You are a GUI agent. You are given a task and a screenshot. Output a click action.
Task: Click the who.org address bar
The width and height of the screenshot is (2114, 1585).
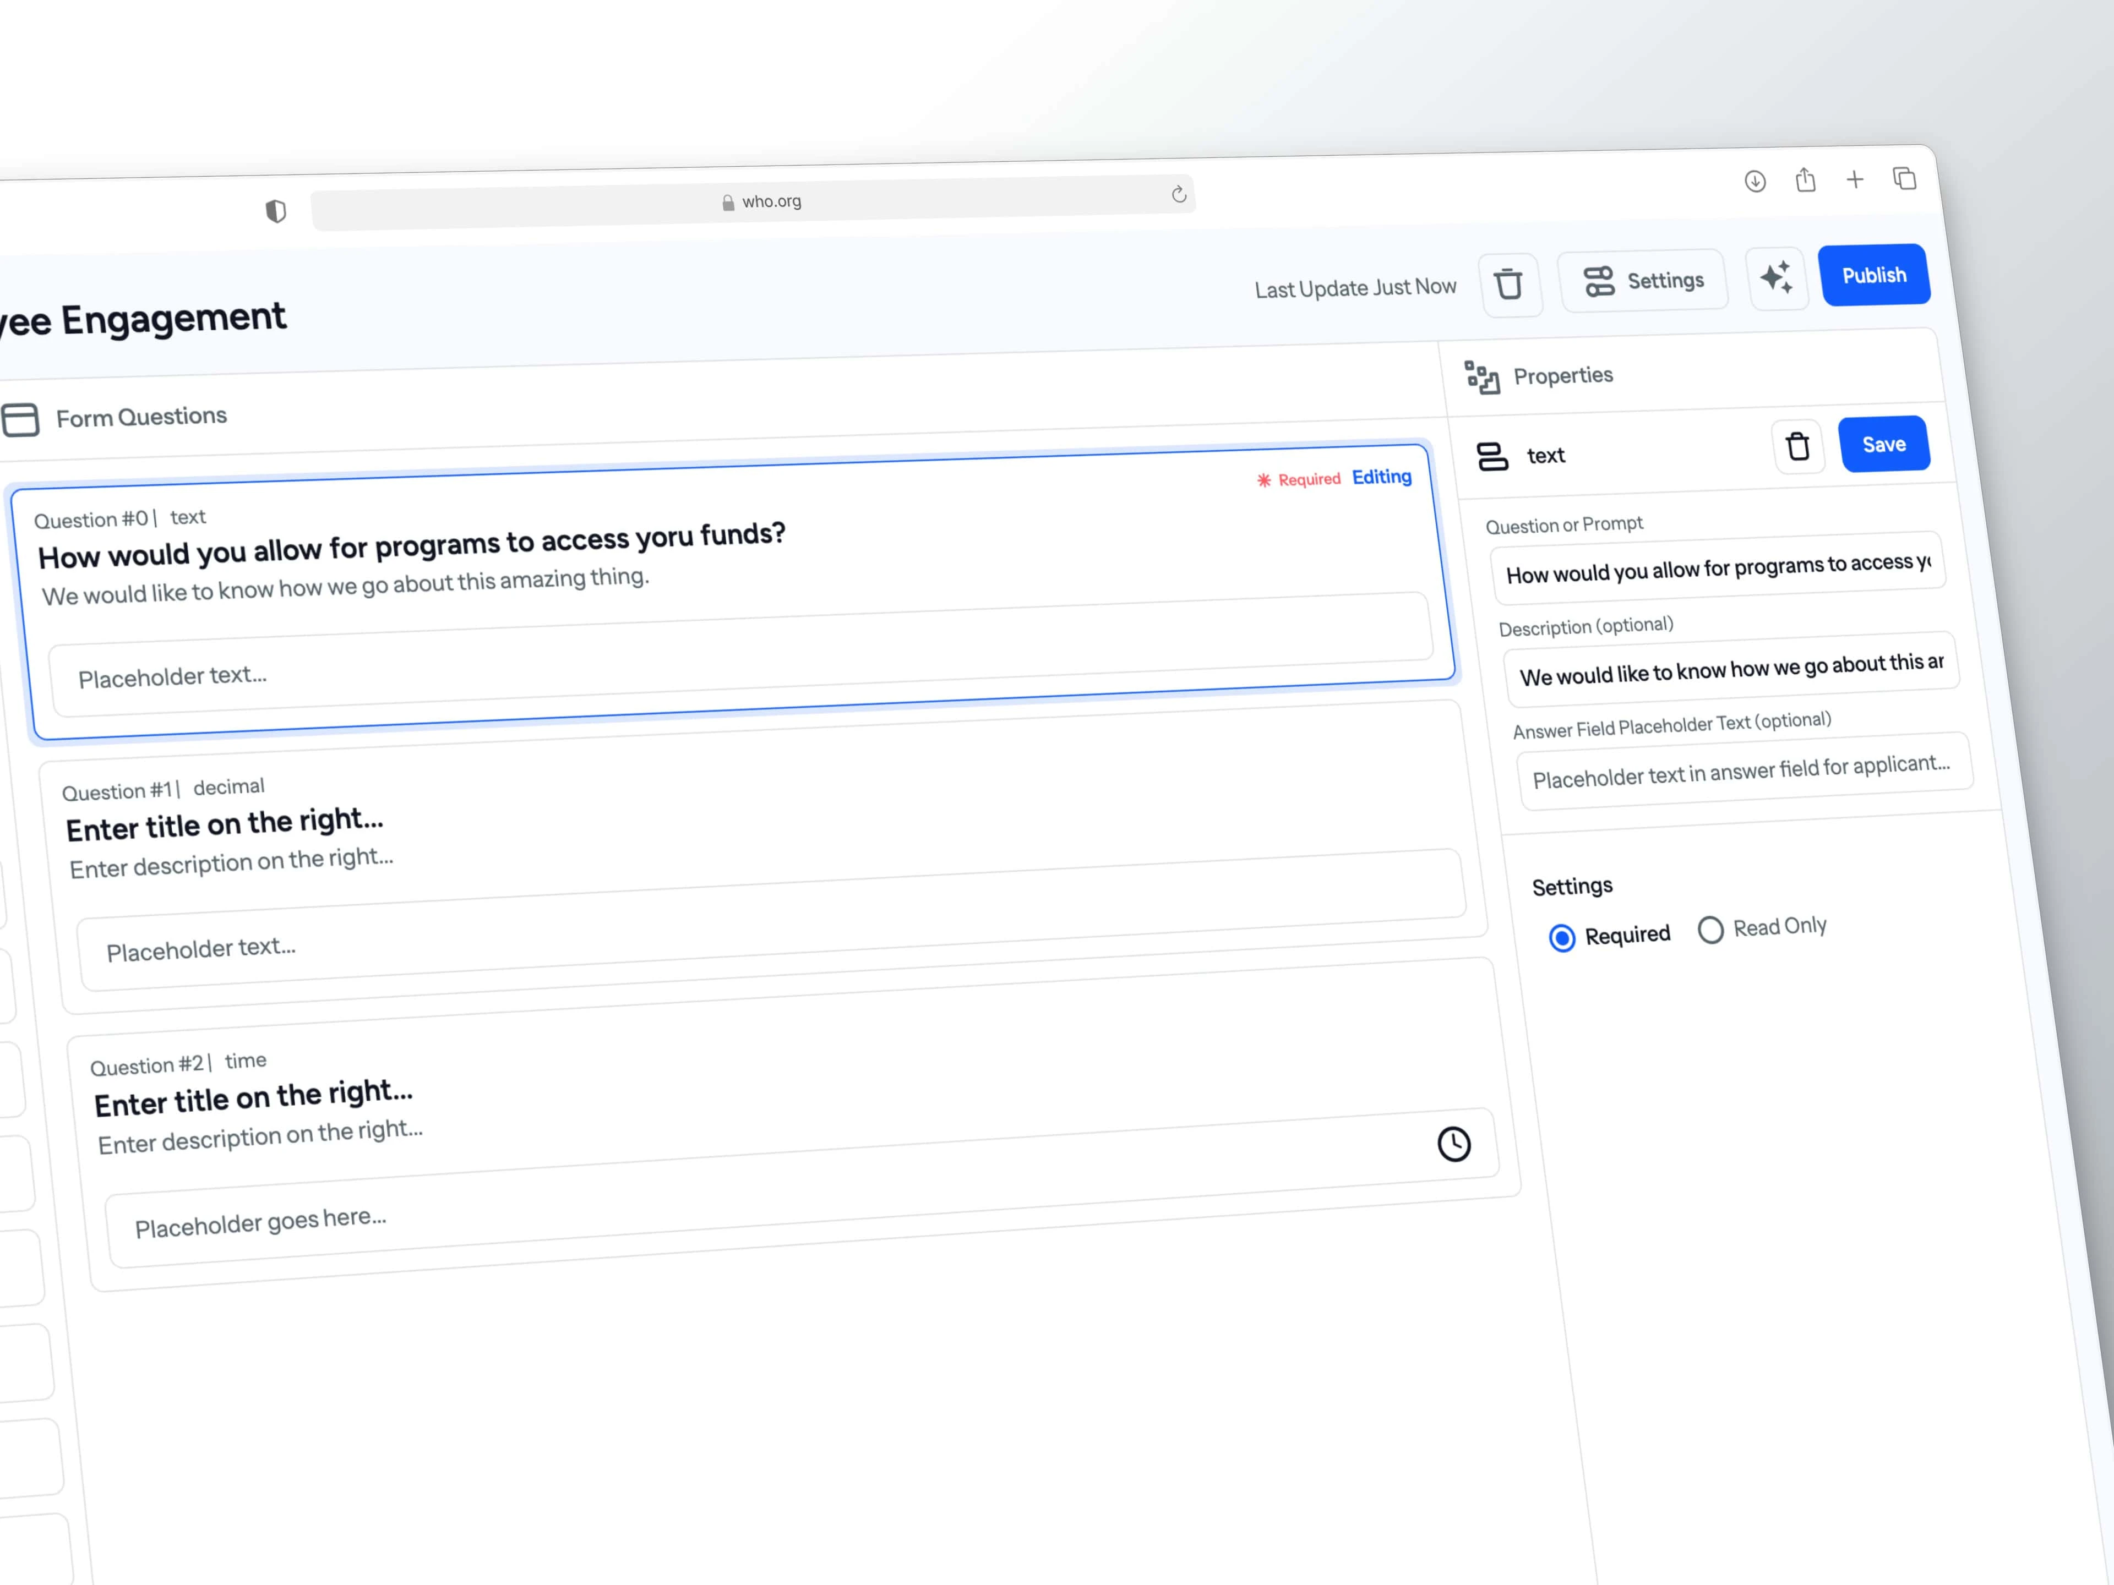pyautogui.click(x=753, y=203)
